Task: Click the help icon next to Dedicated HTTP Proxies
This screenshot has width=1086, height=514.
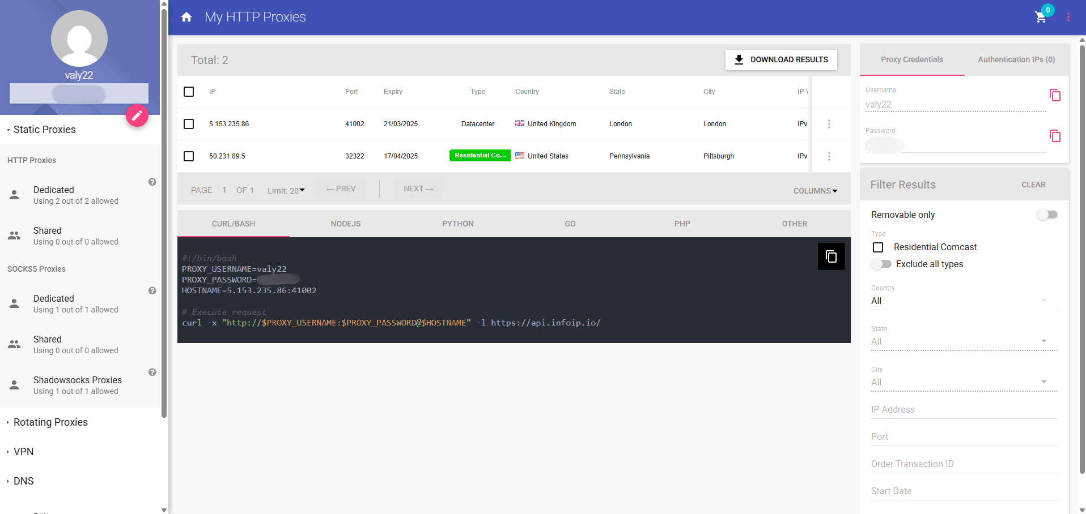Action: pyautogui.click(x=152, y=182)
